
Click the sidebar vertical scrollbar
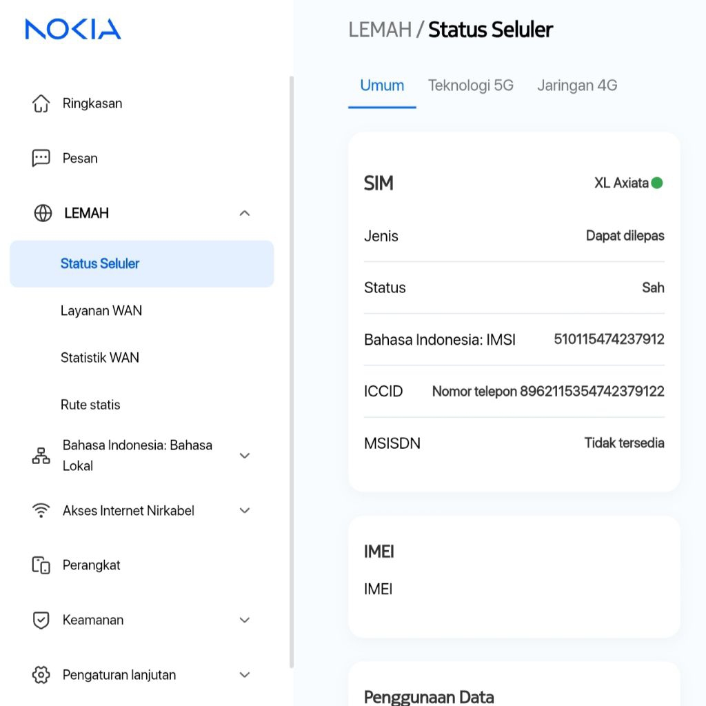(x=291, y=372)
